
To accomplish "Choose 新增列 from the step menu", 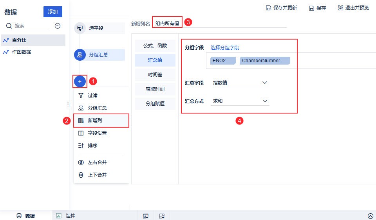I will point(101,121).
